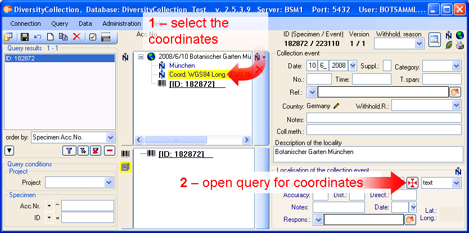This screenshot has width=469, height=233.
Task: Click the funnel filter query button
Action: tap(69, 150)
